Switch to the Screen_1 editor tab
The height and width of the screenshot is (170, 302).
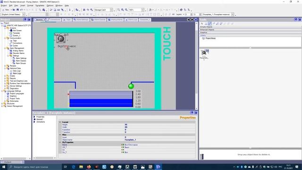click(40, 20)
